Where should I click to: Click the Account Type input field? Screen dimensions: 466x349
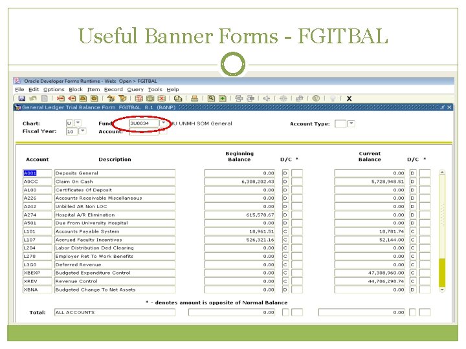click(340, 123)
